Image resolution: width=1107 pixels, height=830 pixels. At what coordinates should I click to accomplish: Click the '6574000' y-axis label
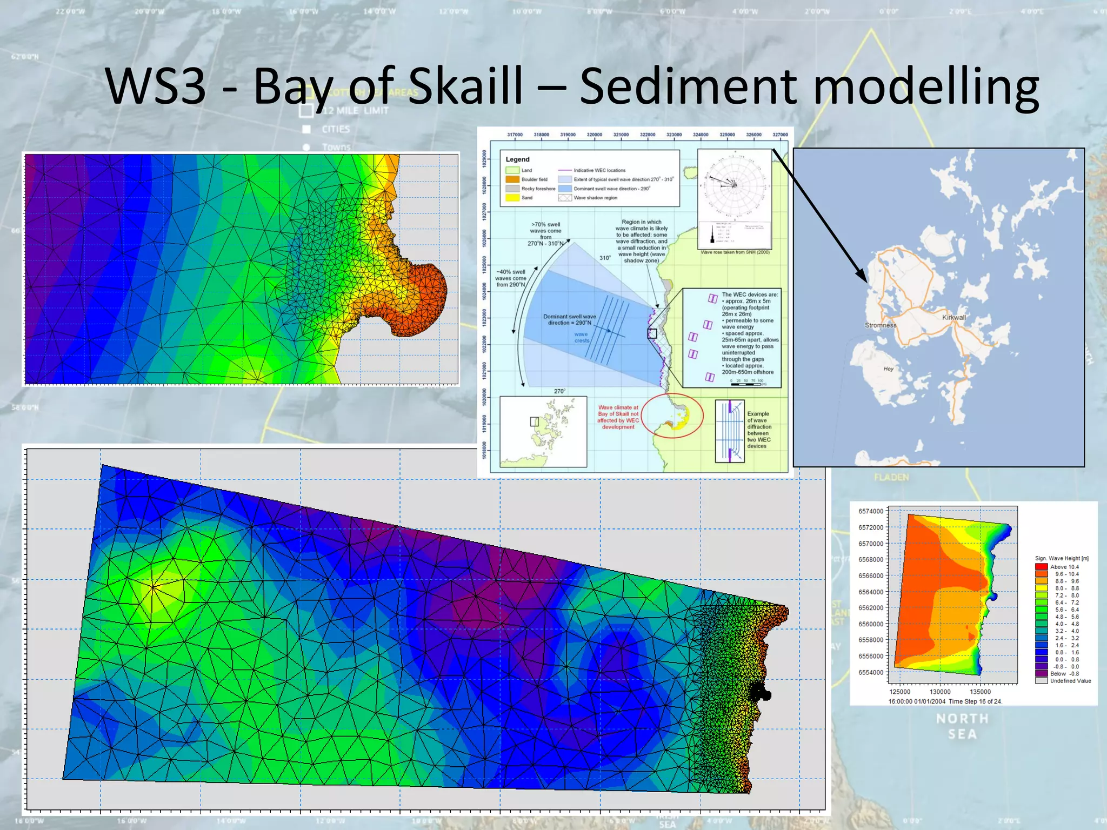(871, 511)
